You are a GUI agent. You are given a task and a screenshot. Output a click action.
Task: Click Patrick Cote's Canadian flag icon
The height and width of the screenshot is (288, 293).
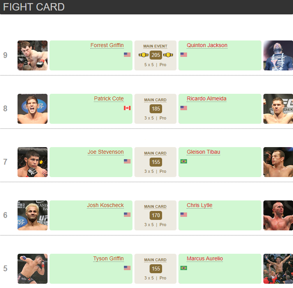tap(127, 108)
